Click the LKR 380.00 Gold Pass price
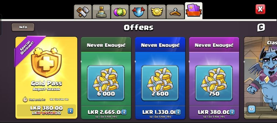This screenshot has width=277, height=123. (46, 108)
